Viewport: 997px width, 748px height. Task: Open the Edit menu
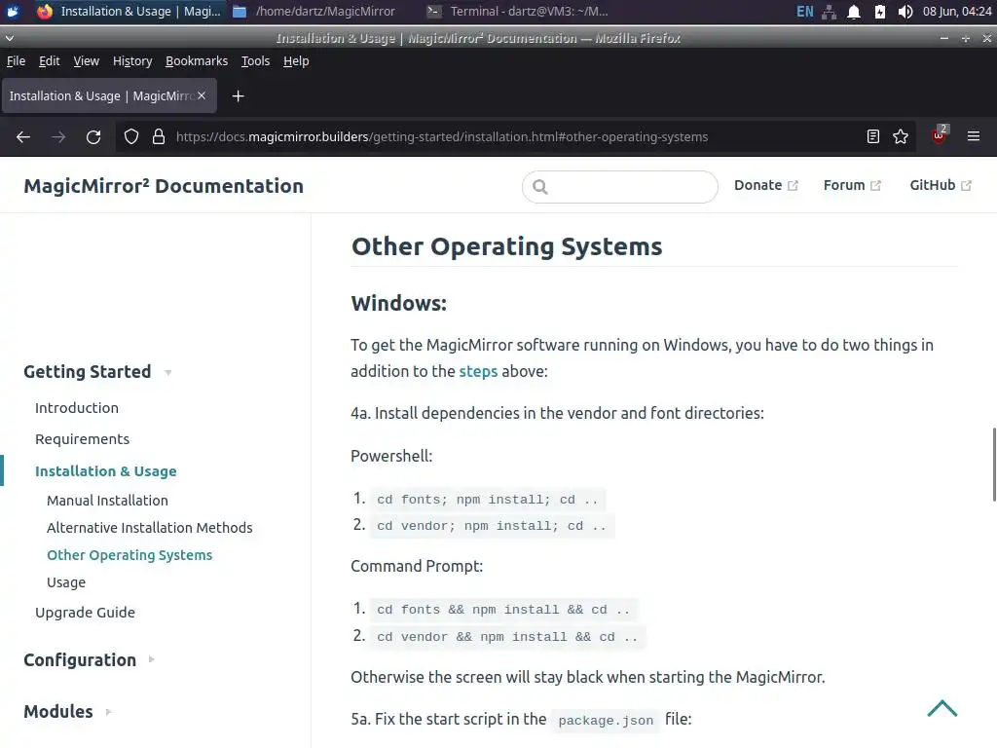[49, 61]
